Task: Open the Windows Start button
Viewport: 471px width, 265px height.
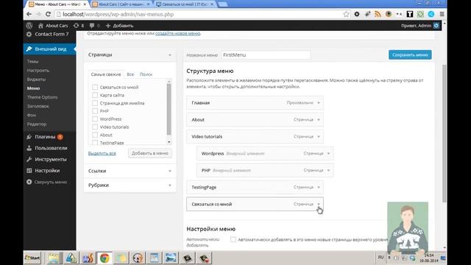Action: [x=32, y=258]
